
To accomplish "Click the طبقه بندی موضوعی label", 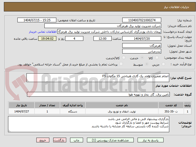I will click(178, 58).
